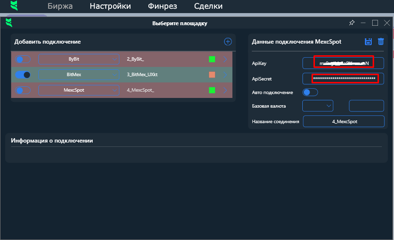Delete MexcSpot connection with trash icon
This screenshot has width=394, height=240.
coord(381,42)
